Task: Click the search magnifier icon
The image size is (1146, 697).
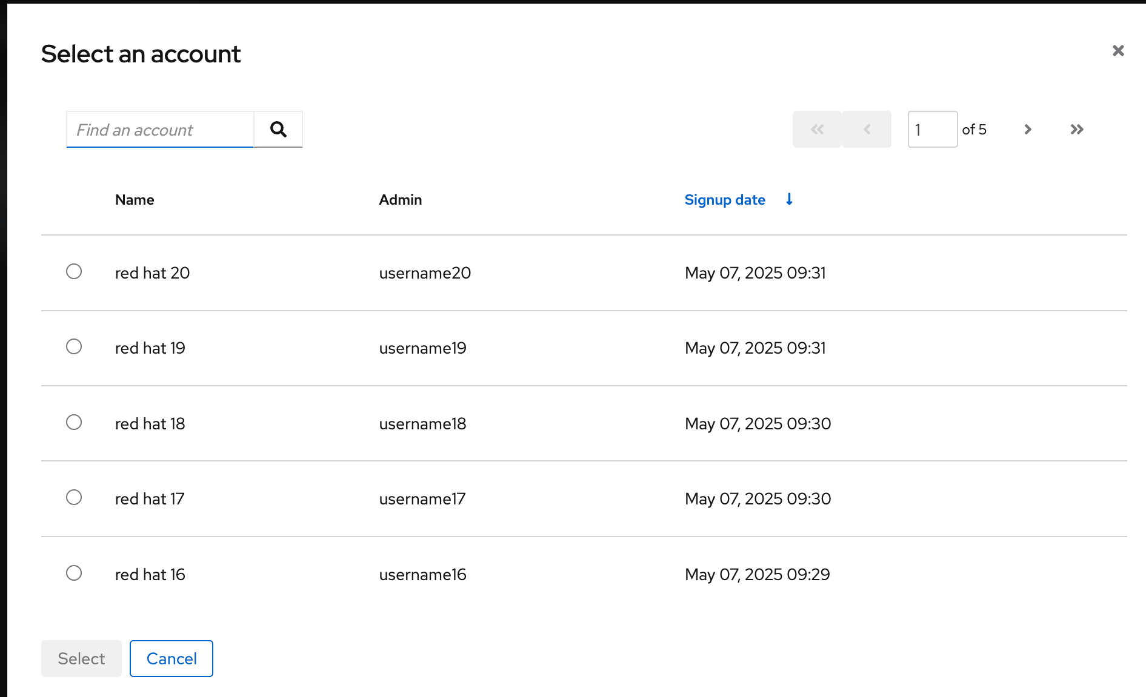Action: pyautogui.click(x=278, y=129)
